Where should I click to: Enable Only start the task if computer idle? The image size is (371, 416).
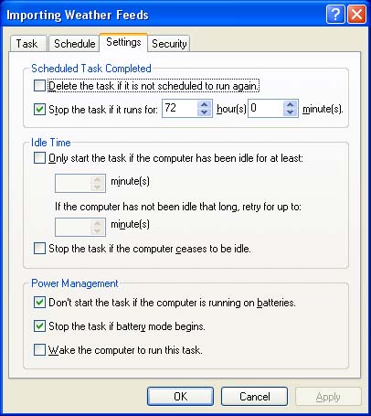pyautogui.click(x=39, y=158)
